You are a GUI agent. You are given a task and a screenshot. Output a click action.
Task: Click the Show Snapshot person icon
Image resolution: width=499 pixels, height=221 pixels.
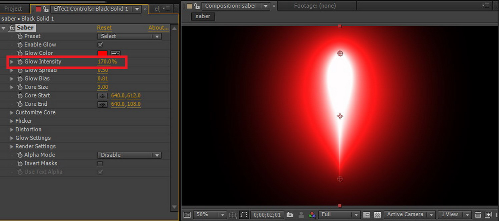pyautogui.click(x=301, y=215)
